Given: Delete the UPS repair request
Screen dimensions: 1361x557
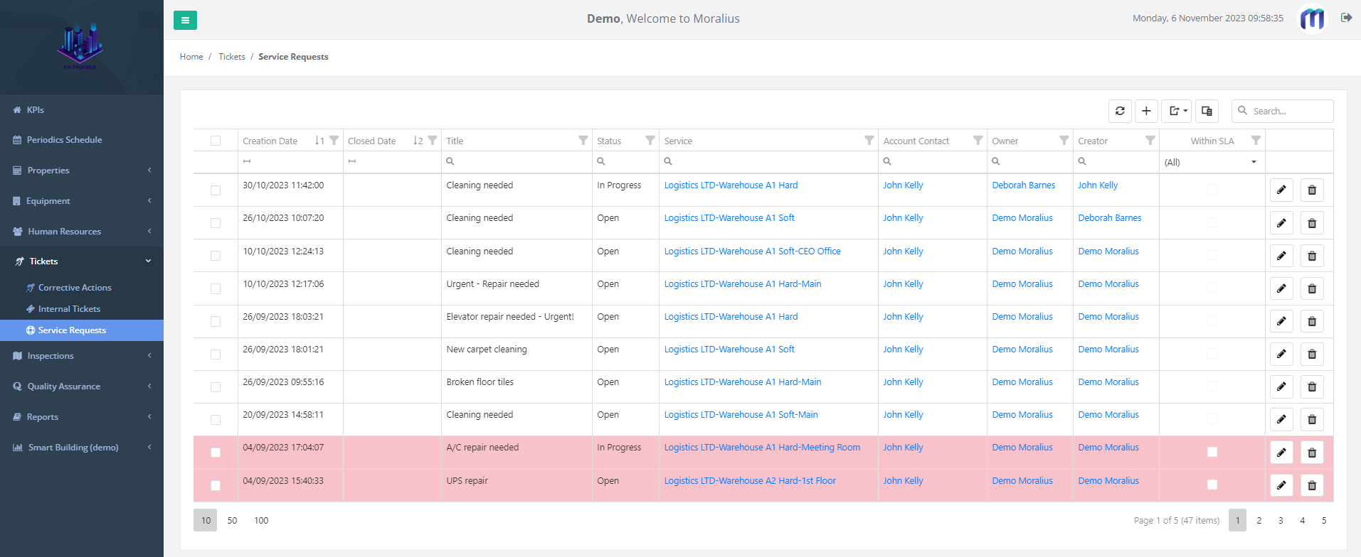Looking at the screenshot, I should (1312, 485).
